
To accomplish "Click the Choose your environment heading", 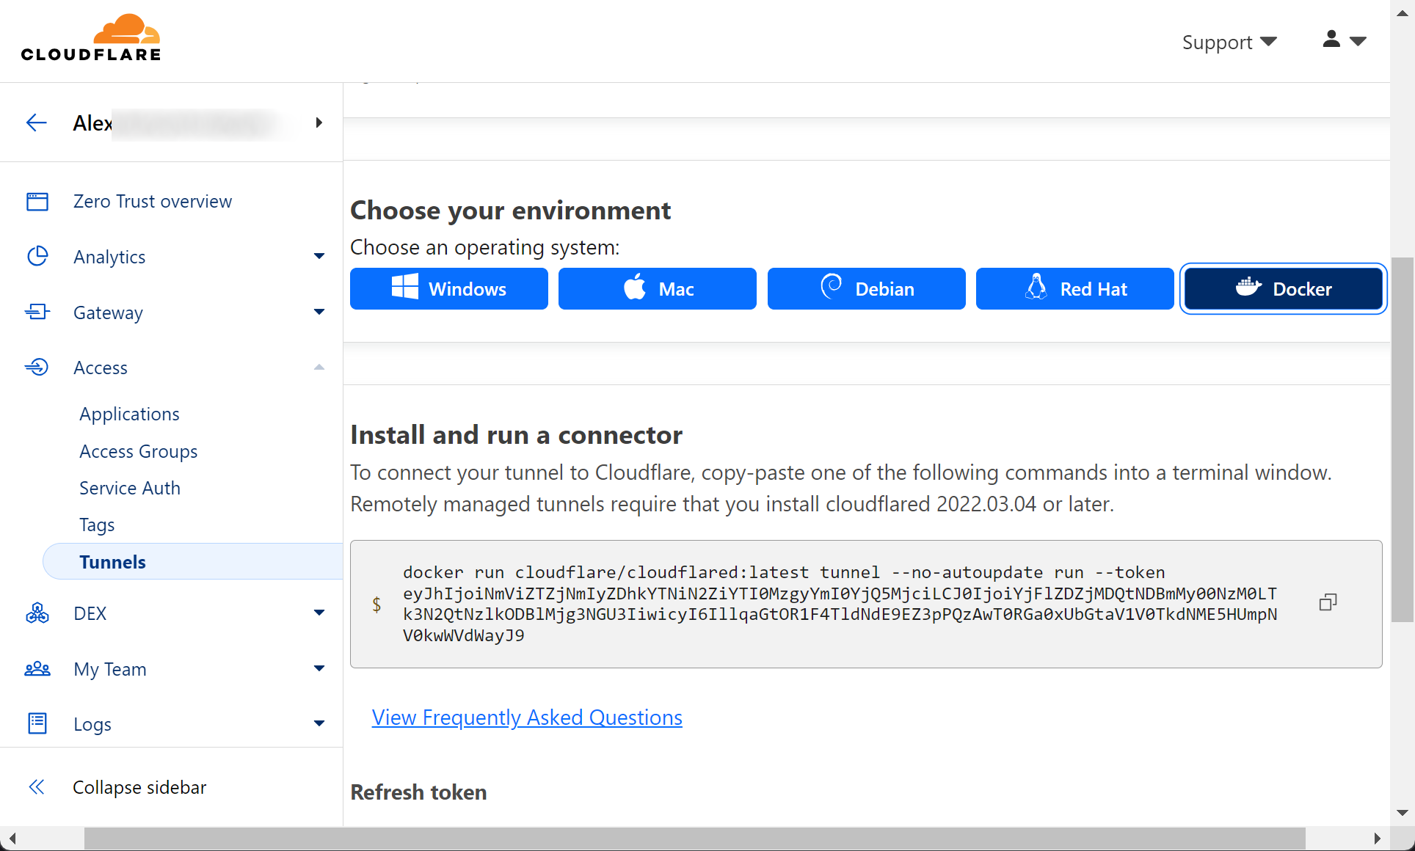I will point(510,211).
